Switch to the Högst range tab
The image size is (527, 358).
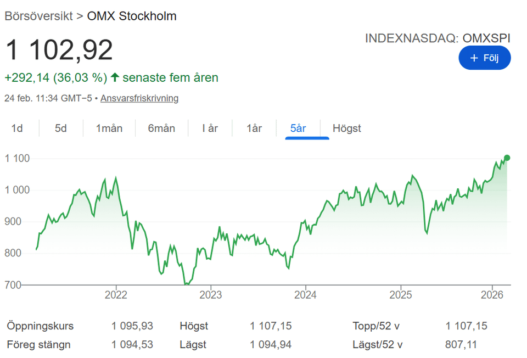347,128
